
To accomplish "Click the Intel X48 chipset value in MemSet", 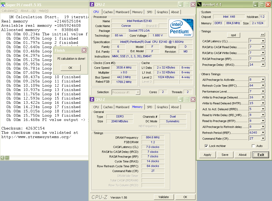I will 229,17.
